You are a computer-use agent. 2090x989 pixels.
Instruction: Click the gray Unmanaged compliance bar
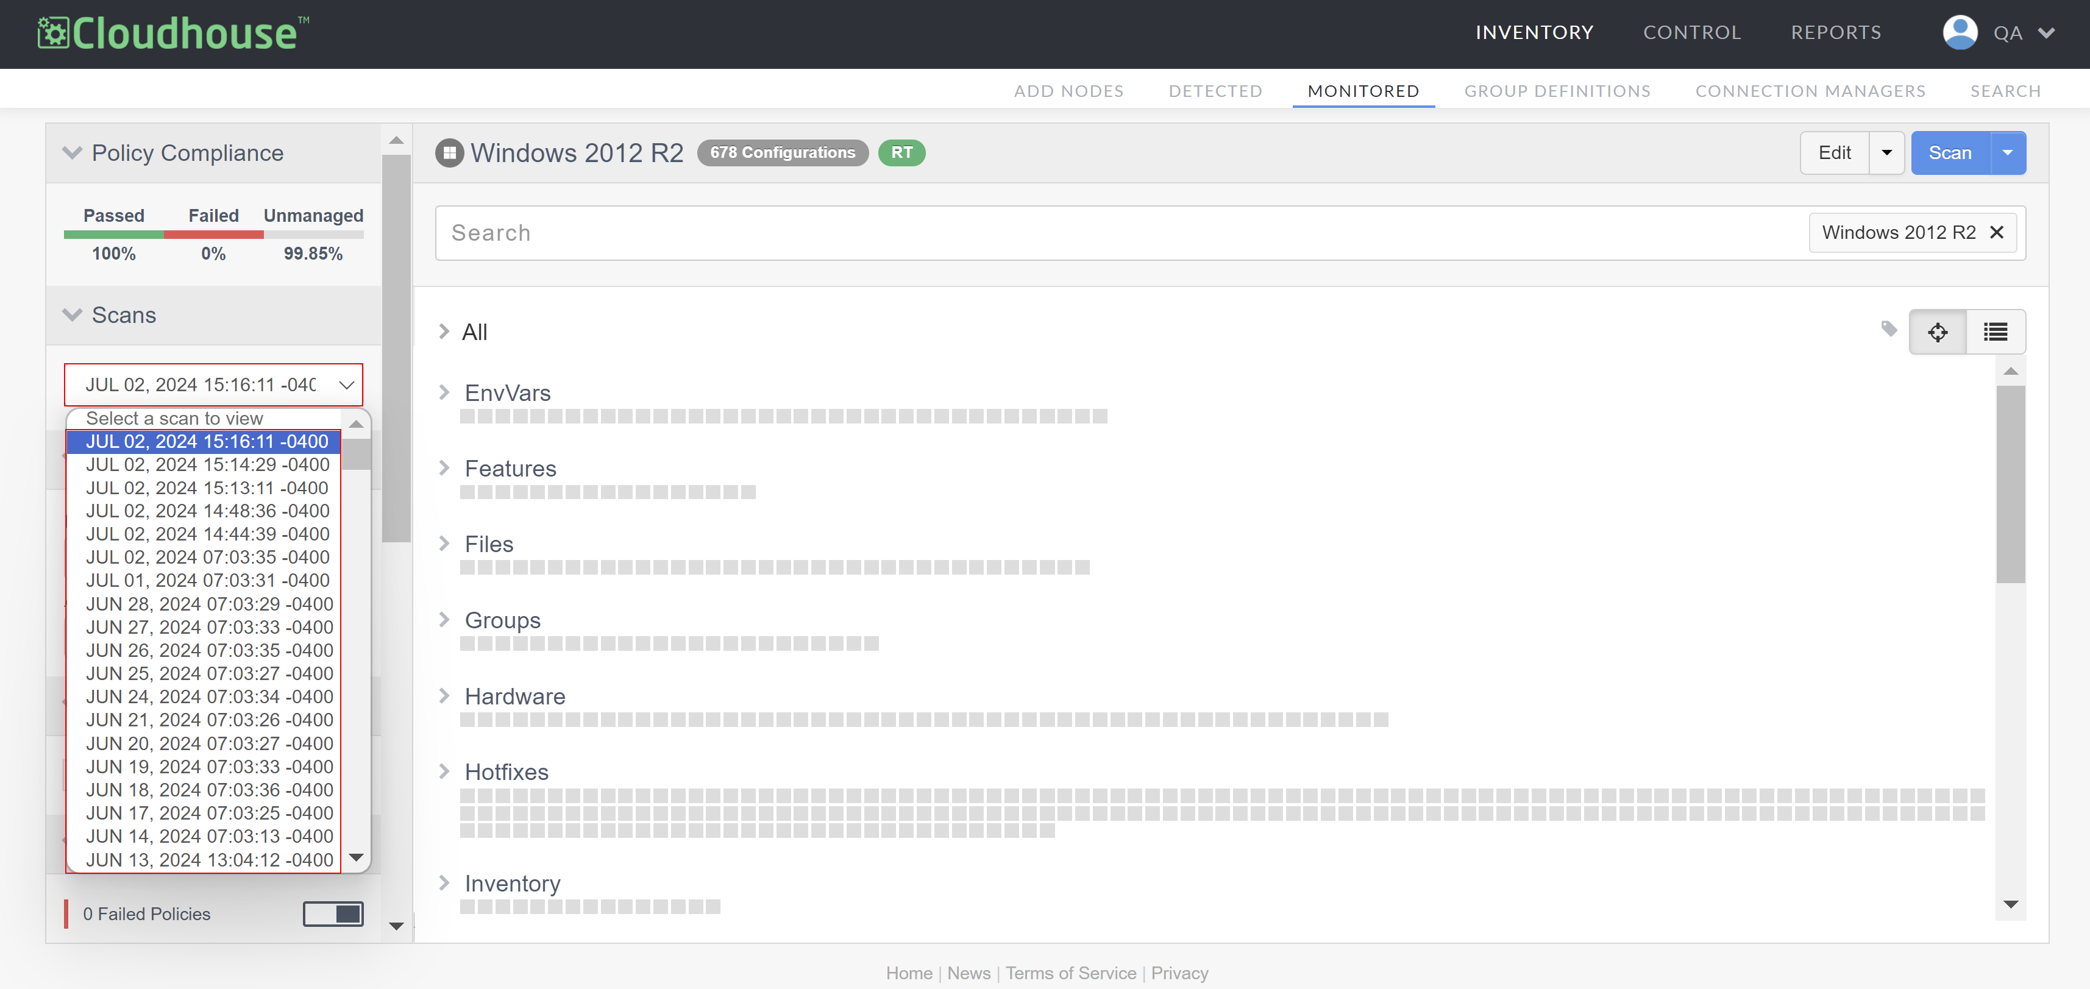[313, 235]
